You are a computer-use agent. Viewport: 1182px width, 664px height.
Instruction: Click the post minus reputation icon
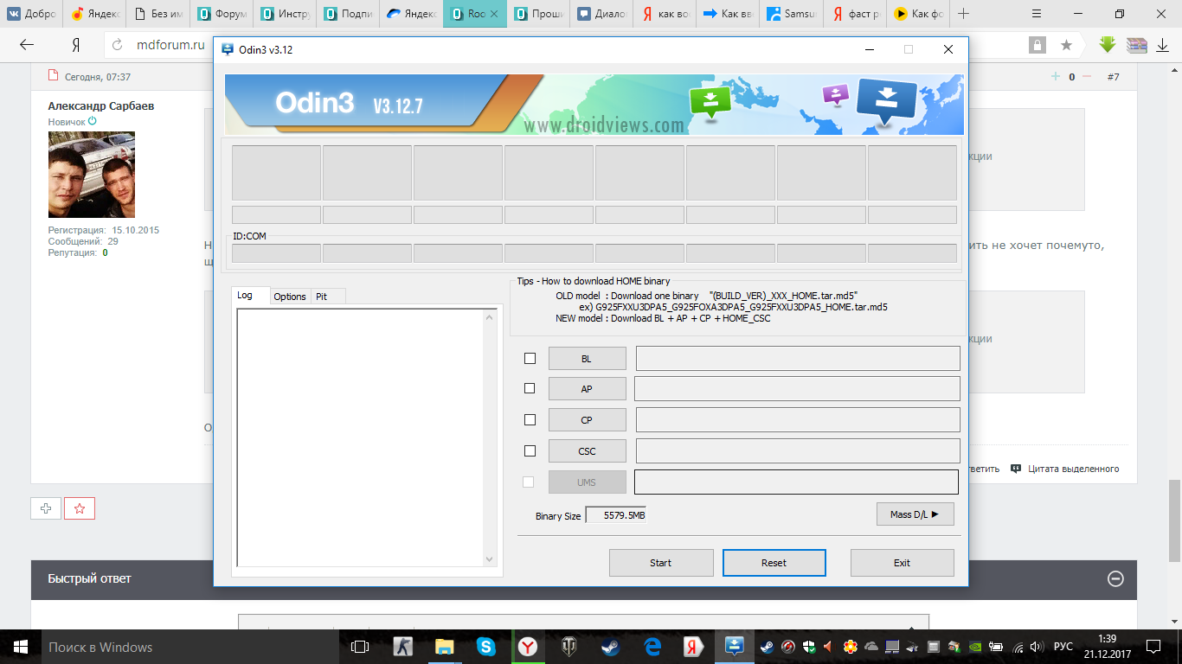pos(1087,77)
